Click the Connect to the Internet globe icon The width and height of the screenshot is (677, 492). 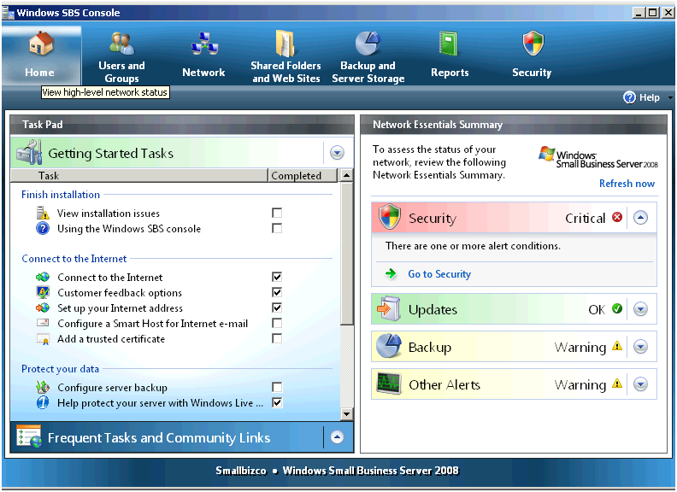43,277
